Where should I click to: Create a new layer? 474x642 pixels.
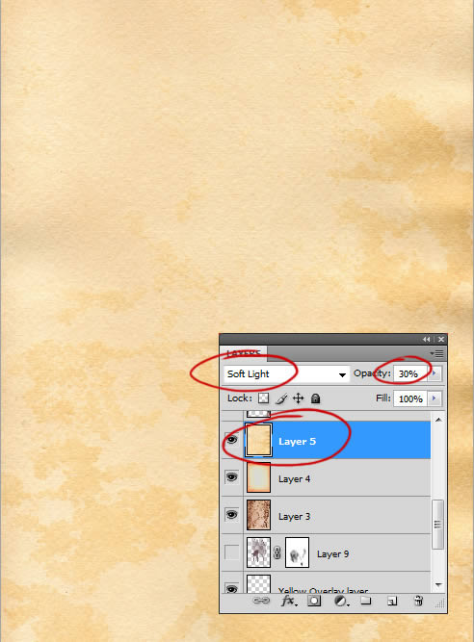pyautogui.click(x=392, y=601)
